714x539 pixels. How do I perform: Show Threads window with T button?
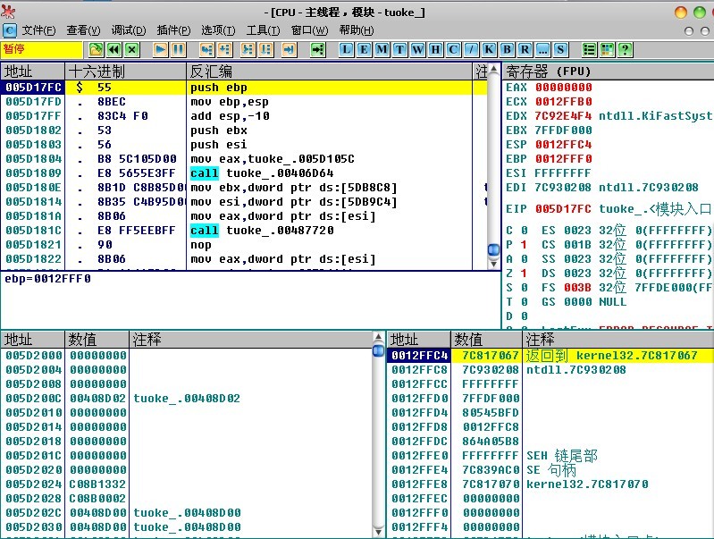399,49
